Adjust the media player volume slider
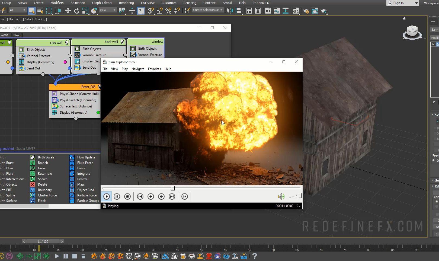Image resolution: width=439 pixels, height=261 pixels. coord(295,196)
